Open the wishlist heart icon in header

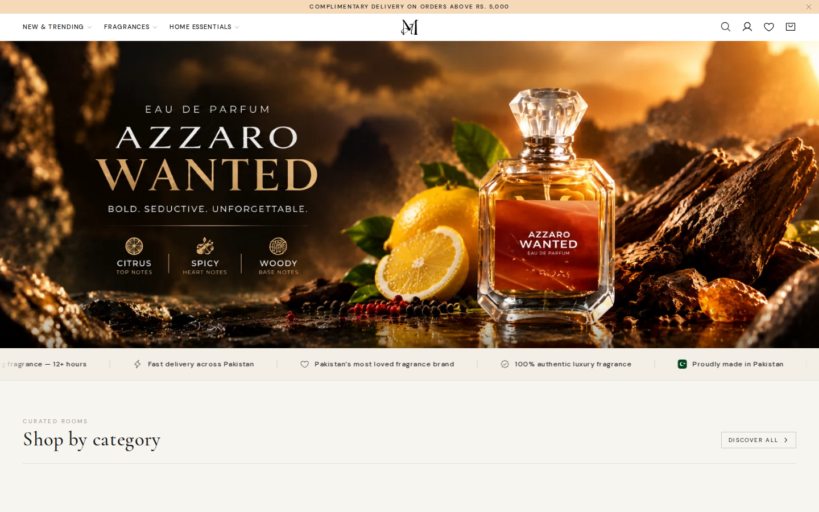(769, 27)
